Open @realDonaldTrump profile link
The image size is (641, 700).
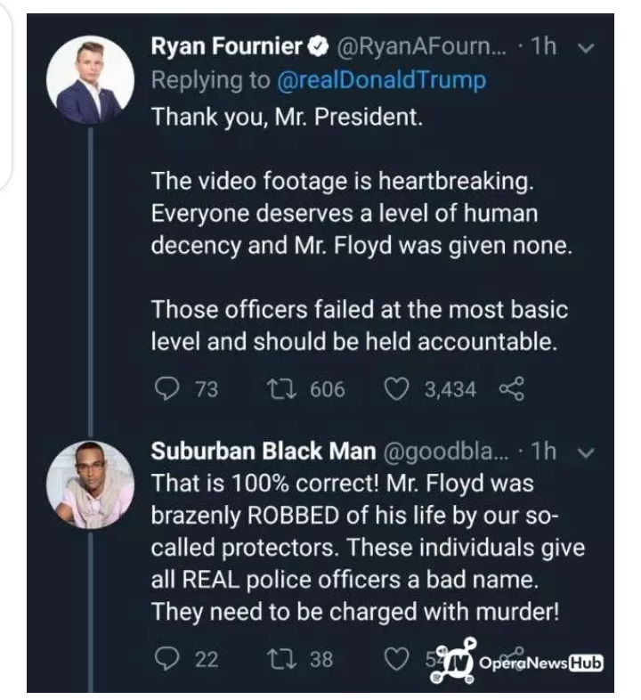(382, 80)
